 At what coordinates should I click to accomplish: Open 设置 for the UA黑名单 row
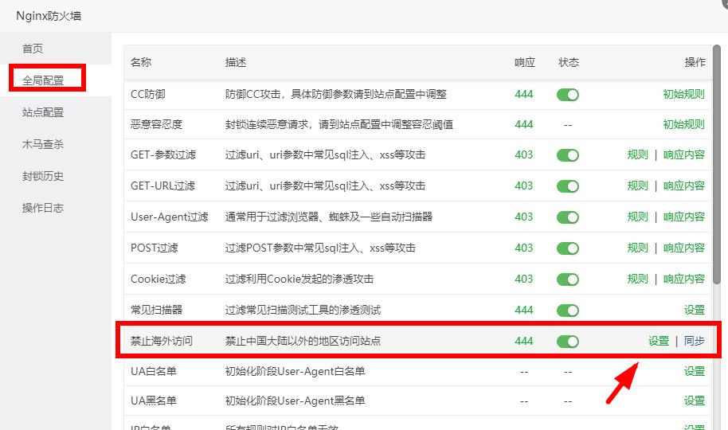click(695, 401)
